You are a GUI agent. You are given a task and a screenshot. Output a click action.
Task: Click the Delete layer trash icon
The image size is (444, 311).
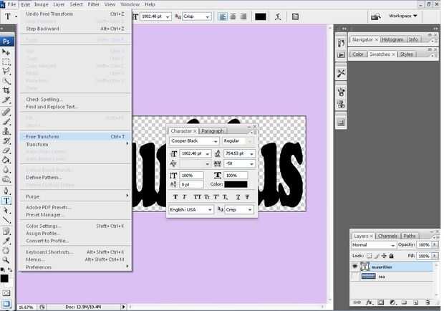click(428, 302)
